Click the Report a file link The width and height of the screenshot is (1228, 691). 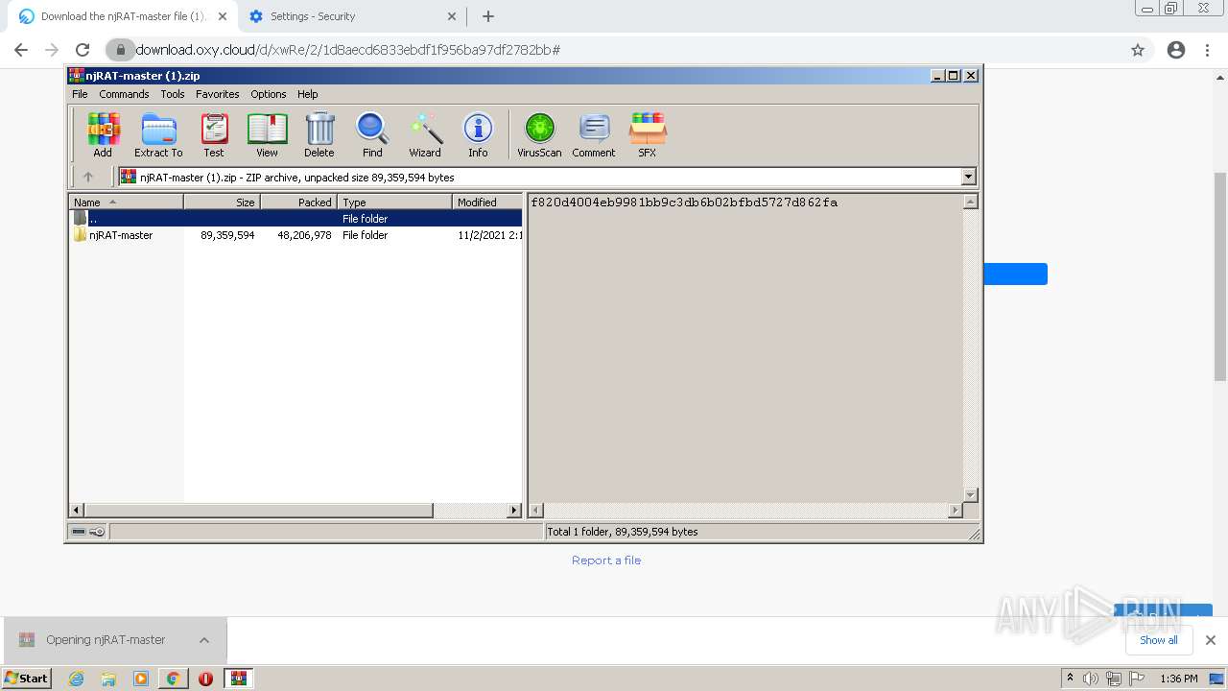(606, 560)
